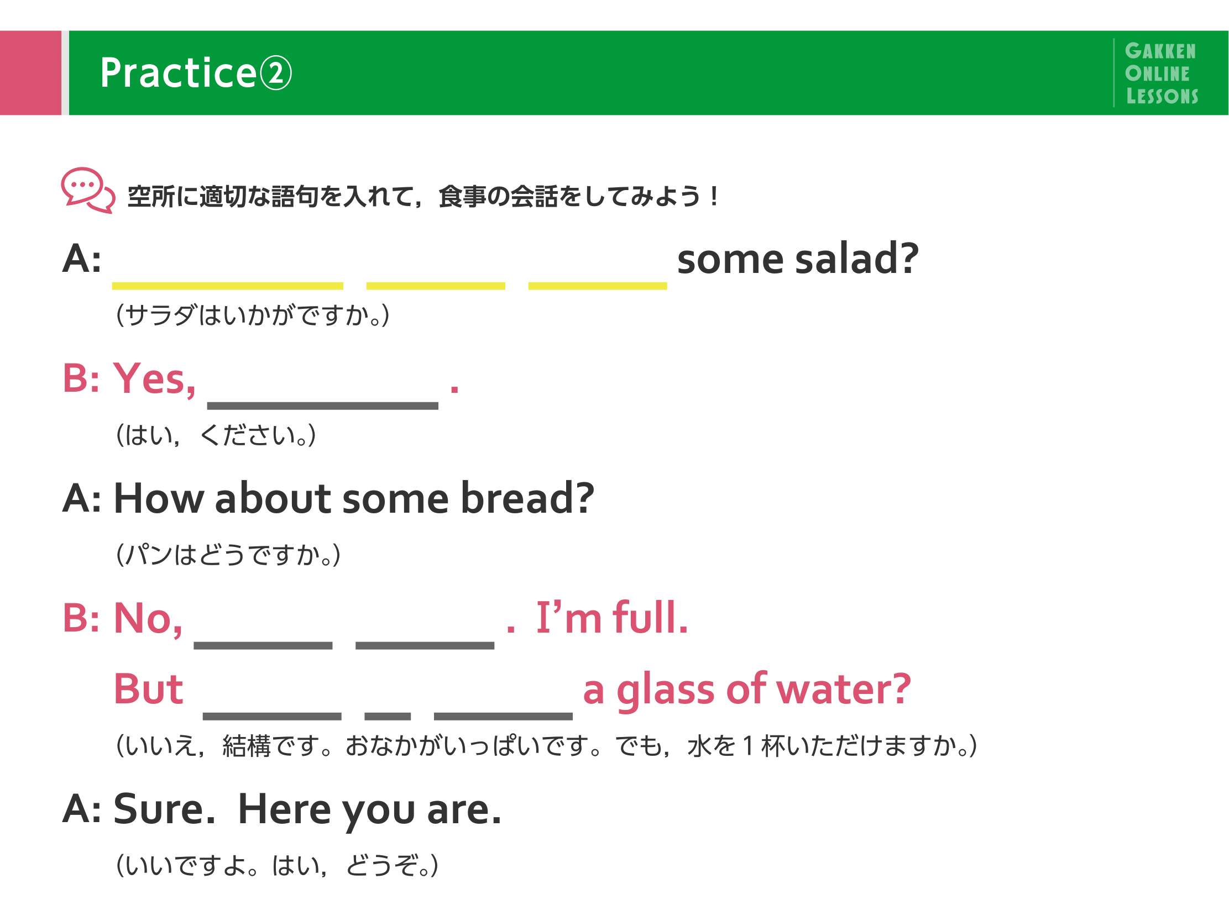Image resolution: width=1229 pixels, height=921 pixels.
Task: Click the blank before a glass of water
Action: [503, 716]
